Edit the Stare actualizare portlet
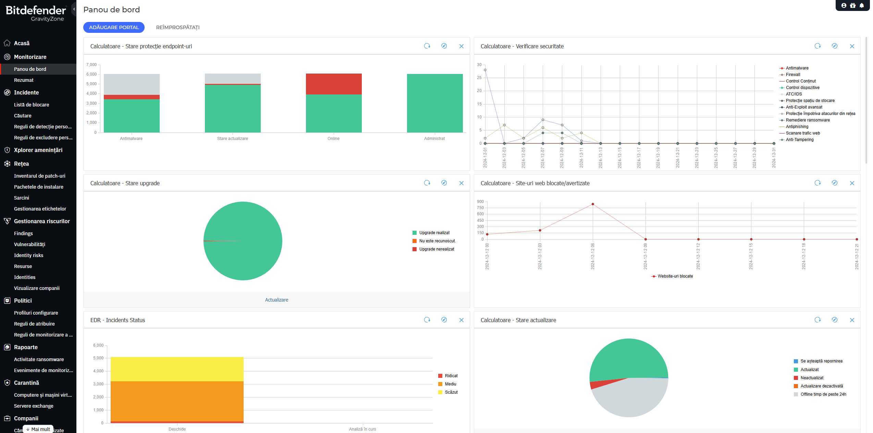Viewport: 873px width, 433px height. 835,320
